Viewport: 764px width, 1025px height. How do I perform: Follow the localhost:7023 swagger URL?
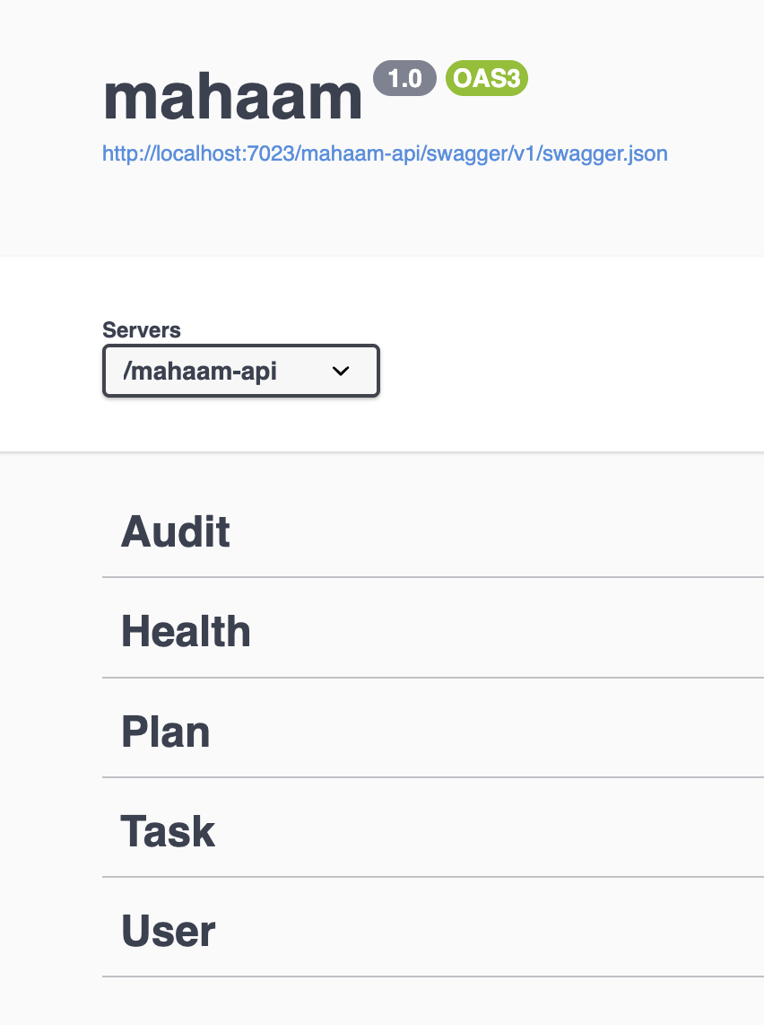click(385, 153)
